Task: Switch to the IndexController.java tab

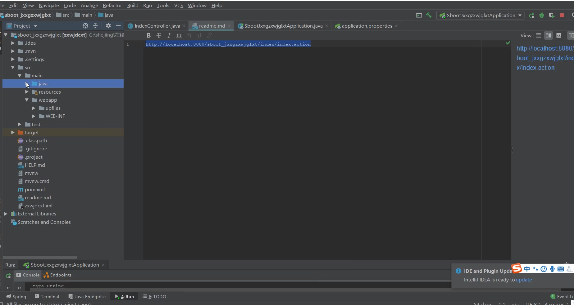Action: pyautogui.click(x=157, y=26)
